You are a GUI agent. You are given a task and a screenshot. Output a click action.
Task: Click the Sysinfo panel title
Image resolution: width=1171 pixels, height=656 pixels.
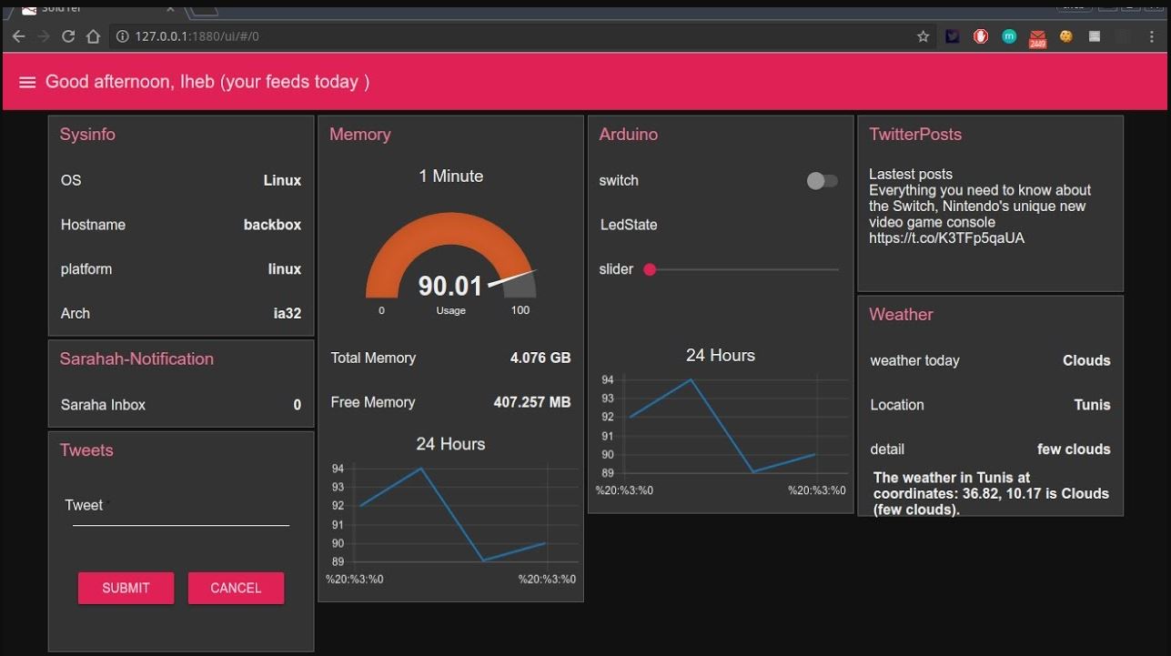[87, 135]
